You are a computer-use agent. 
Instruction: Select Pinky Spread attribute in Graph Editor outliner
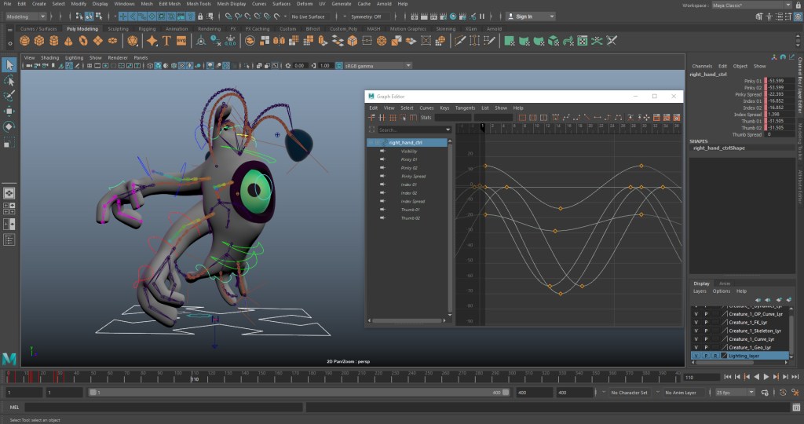coord(413,176)
